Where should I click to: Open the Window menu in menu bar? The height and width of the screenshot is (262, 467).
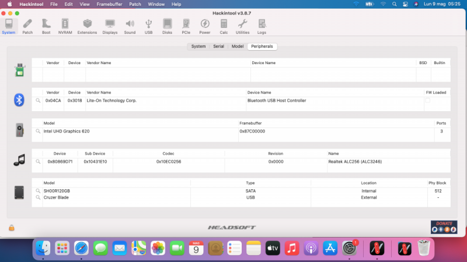(156, 4)
